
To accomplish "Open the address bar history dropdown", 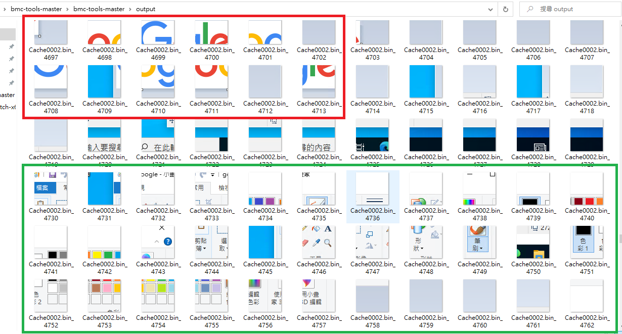I will pyautogui.click(x=491, y=9).
